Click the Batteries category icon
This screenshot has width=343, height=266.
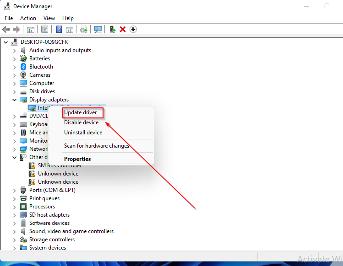point(23,59)
